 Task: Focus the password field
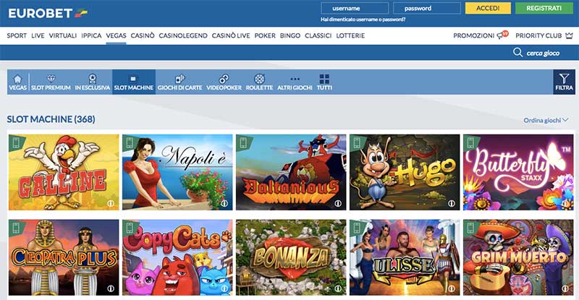point(426,8)
